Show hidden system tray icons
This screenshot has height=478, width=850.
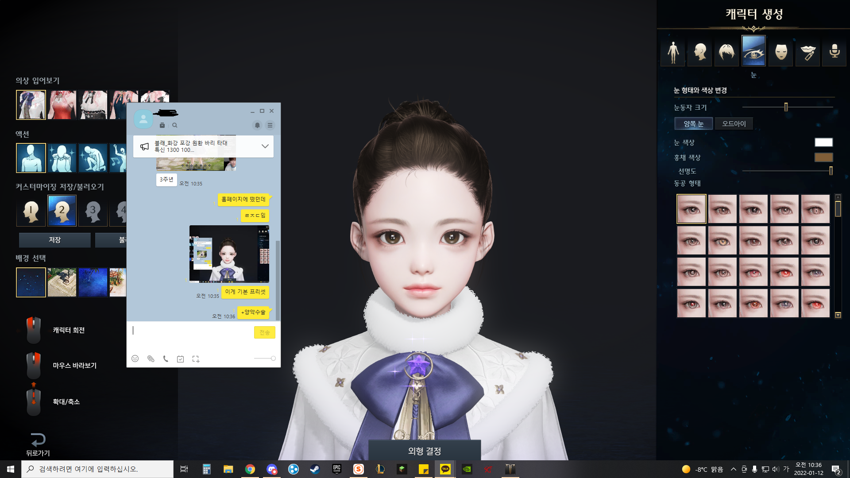(734, 469)
